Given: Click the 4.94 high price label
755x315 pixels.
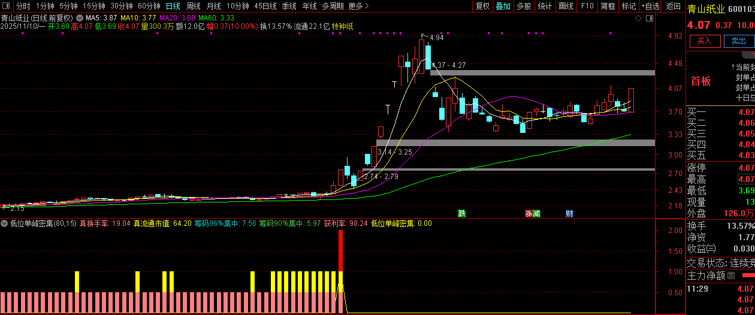Looking at the screenshot, I should [437, 38].
